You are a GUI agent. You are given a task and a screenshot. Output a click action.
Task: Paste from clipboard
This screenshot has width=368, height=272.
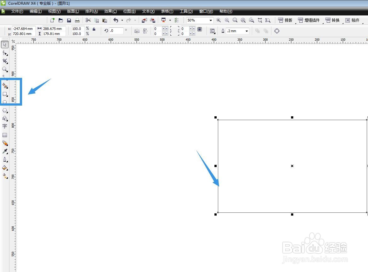(105, 20)
